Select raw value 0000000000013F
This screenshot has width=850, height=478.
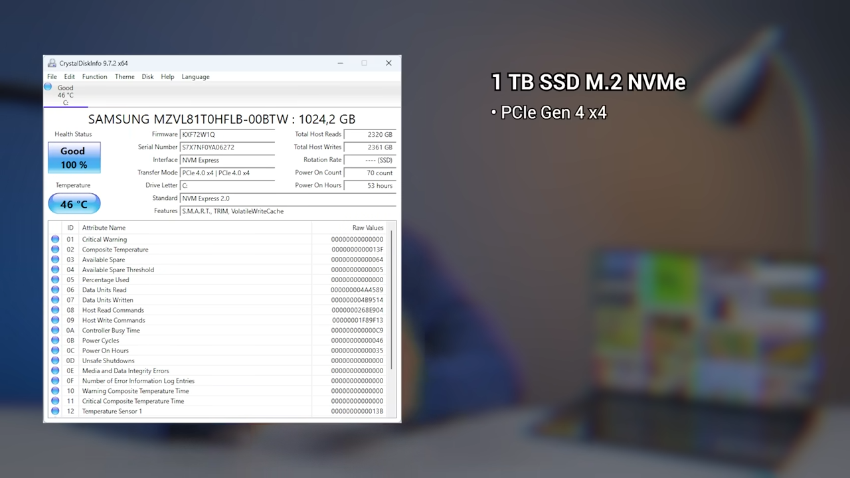[357, 250]
